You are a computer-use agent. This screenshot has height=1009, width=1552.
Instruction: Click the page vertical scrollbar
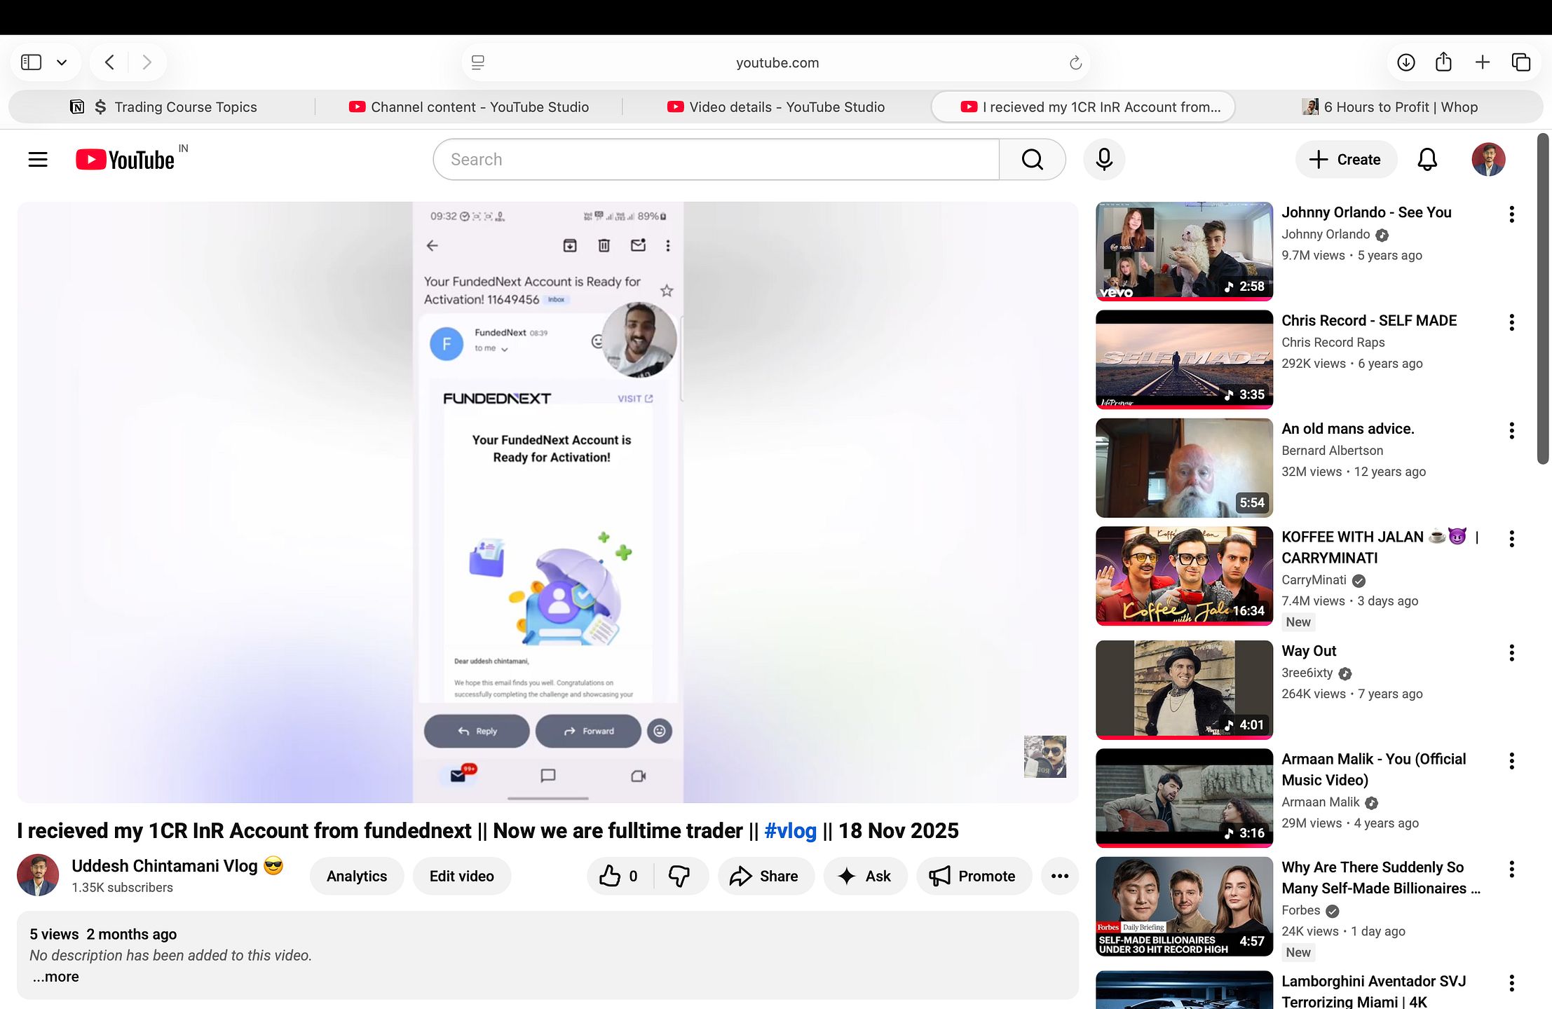(x=1543, y=299)
